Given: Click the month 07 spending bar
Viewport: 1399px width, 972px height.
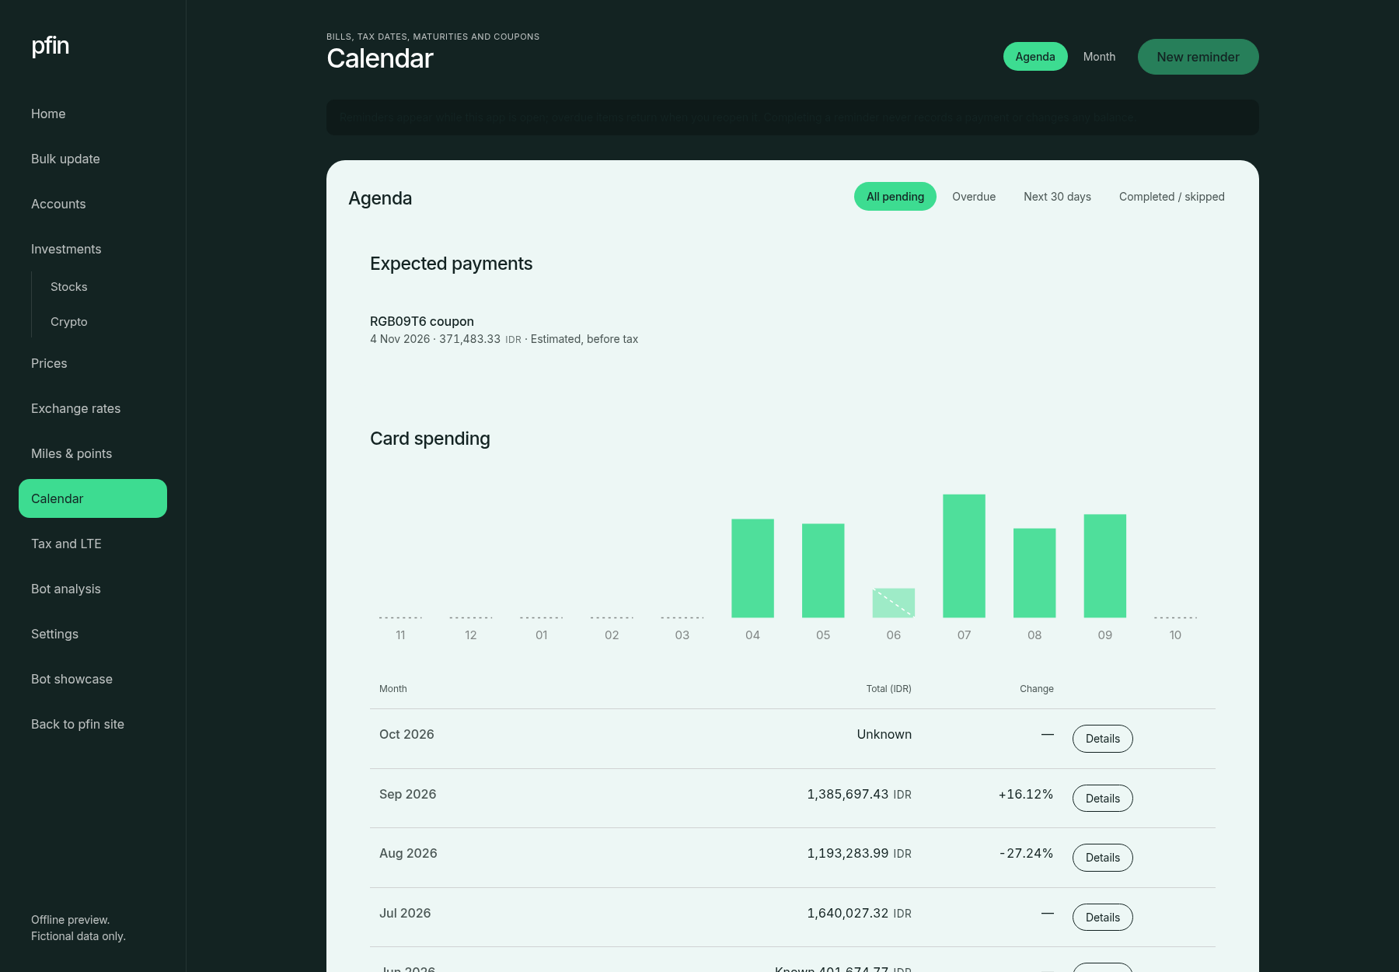Looking at the screenshot, I should (964, 556).
